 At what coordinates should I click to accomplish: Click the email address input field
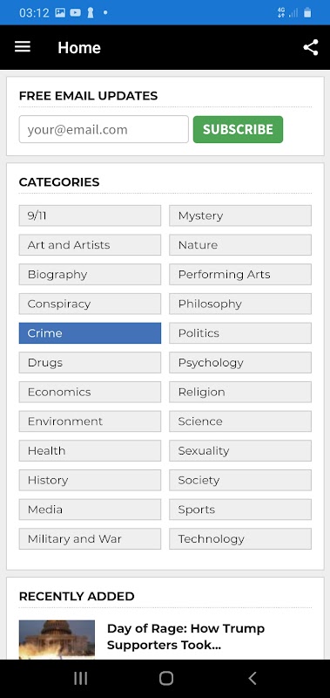(x=104, y=129)
